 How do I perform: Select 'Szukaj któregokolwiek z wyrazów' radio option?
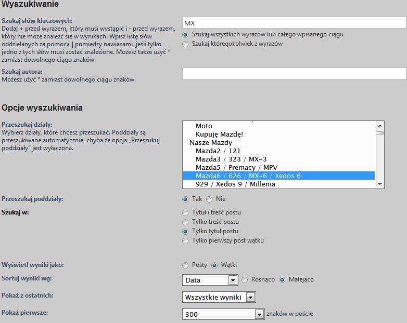(x=185, y=44)
